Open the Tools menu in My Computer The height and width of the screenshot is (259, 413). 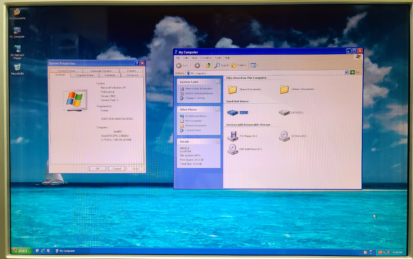click(218, 58)
